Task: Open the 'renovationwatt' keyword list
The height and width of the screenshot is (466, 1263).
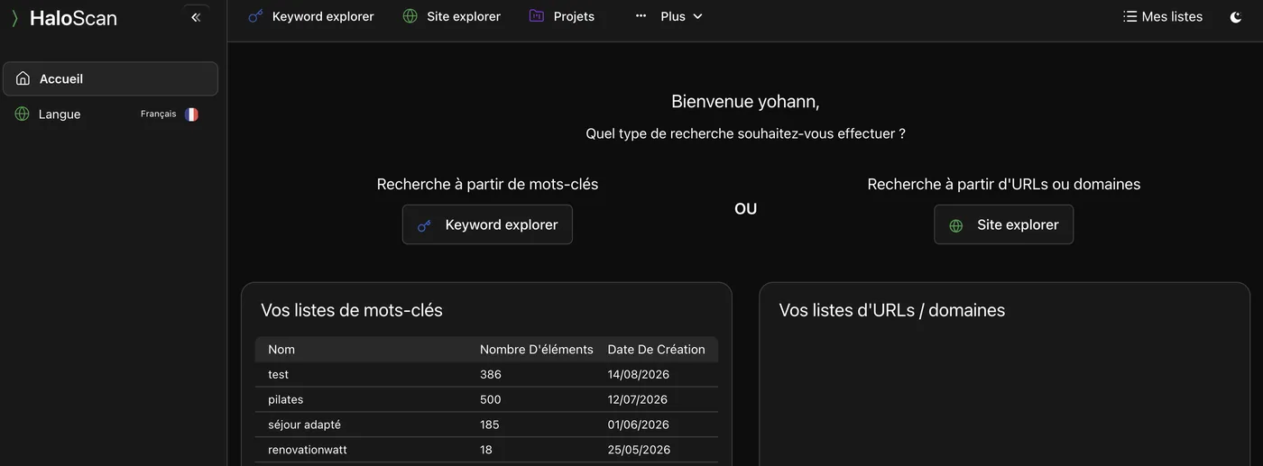Action: [308, 450]
